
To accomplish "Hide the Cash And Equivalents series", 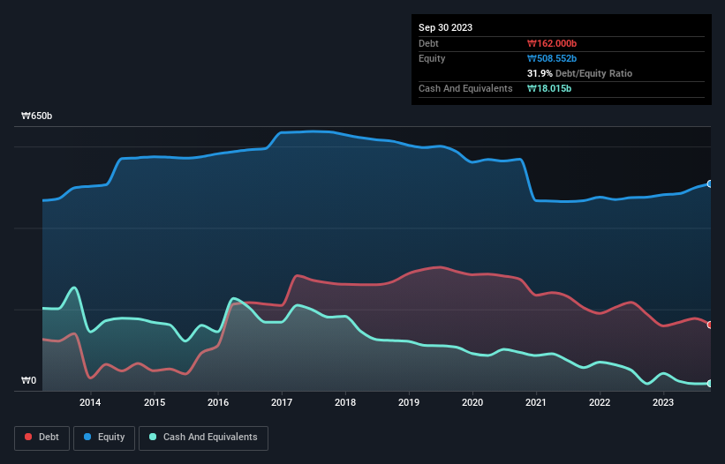I will pyautogui.click(x=203, y=437).
